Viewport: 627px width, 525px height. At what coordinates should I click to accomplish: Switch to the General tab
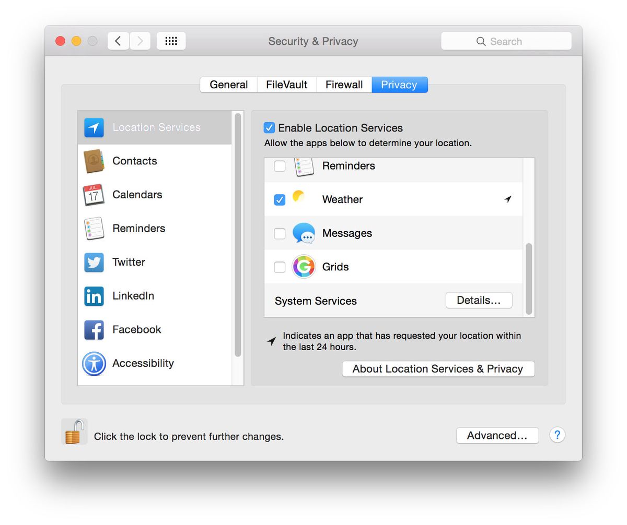pyautogui.click(x=228, y=84)
